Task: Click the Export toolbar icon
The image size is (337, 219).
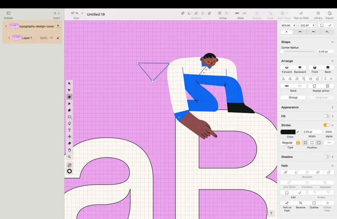Action: pyautogui.click(x=330, y=13)
